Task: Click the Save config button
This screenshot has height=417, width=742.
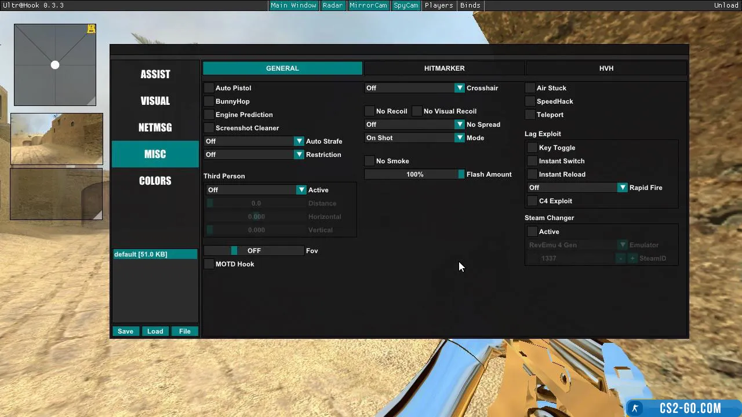Action: click(125, 331)
